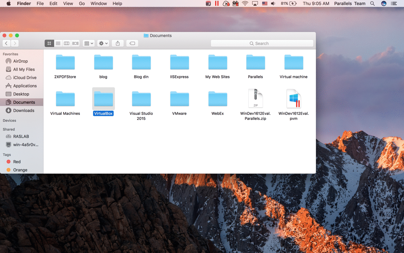The image size is (404, 253).
Task: Click the Edit Tags toolbar button
Action: point(132,43)
